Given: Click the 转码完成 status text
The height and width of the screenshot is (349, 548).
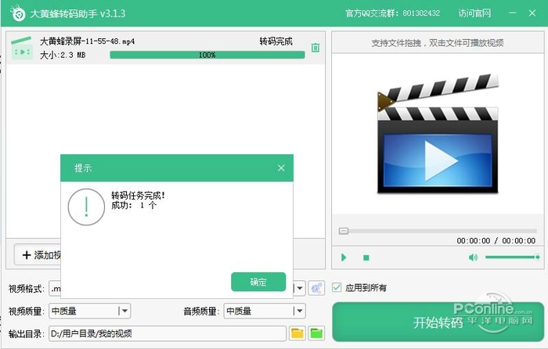Looking at the screenshot, I should pos(276,41).
